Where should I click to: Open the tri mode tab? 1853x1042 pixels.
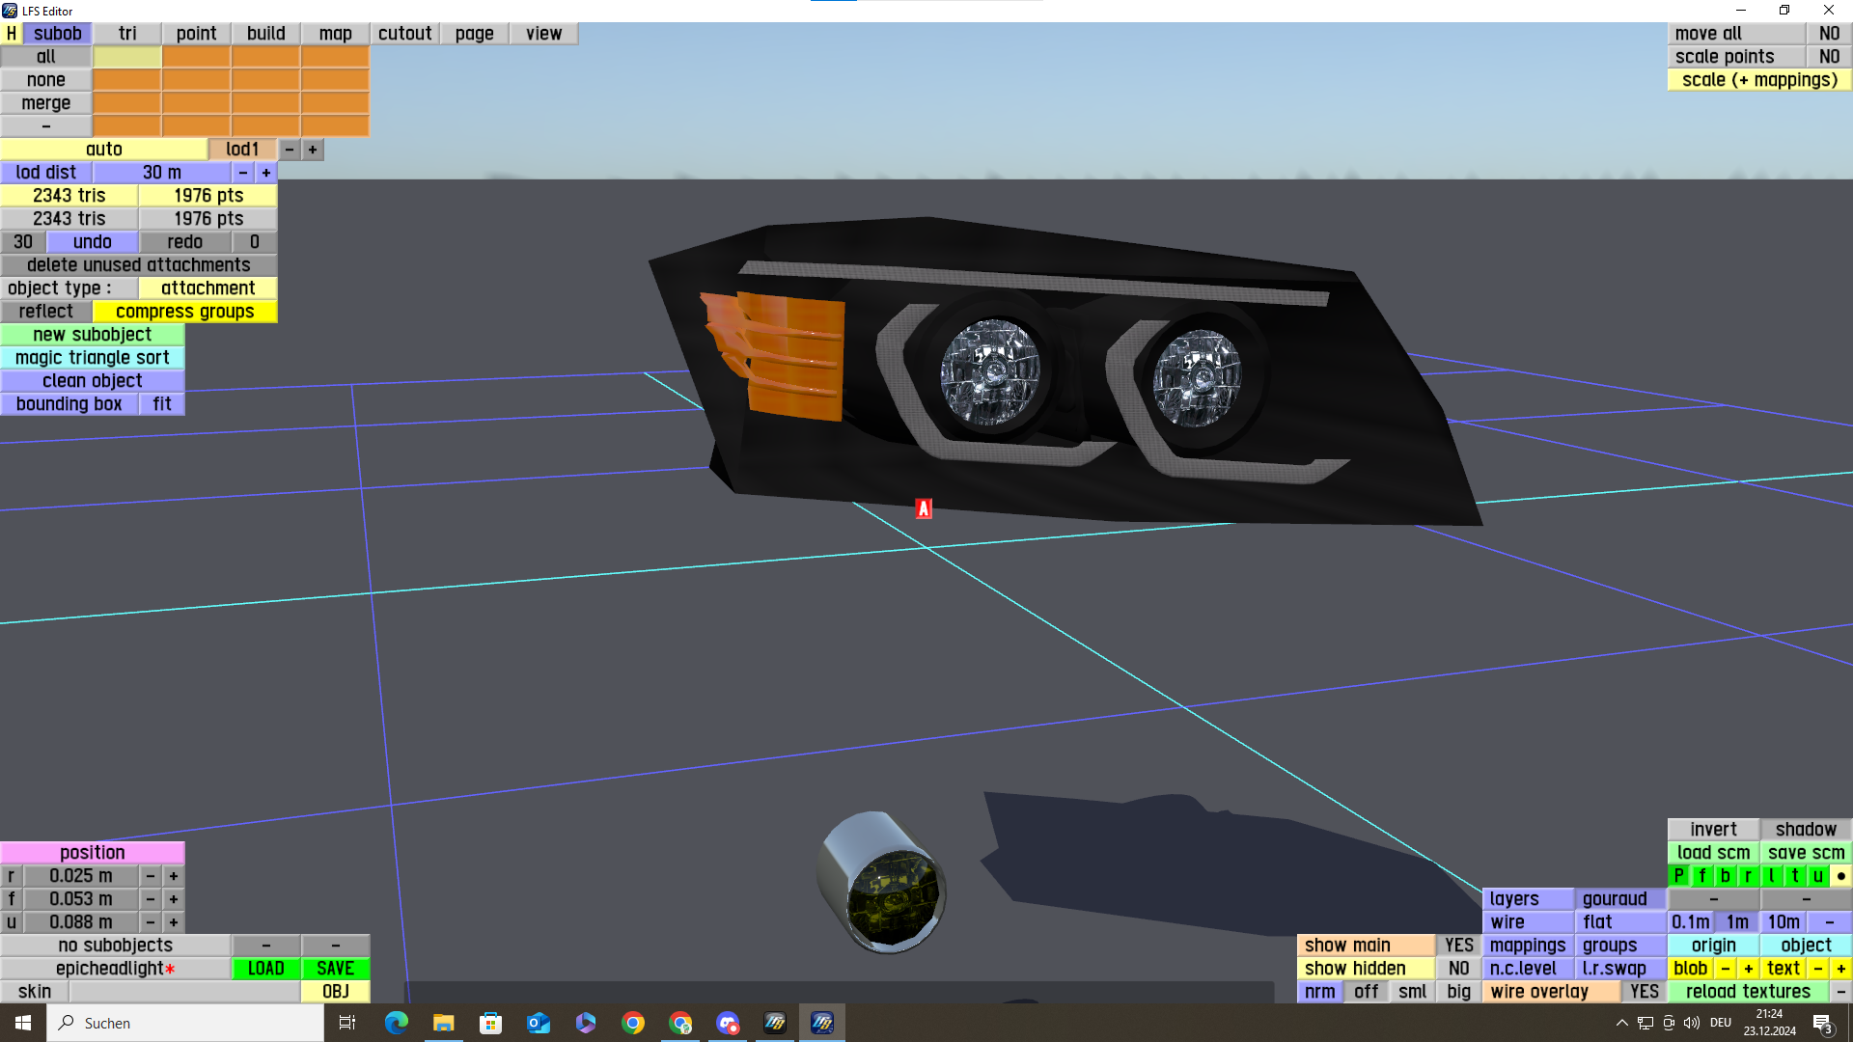coord(127,33)
